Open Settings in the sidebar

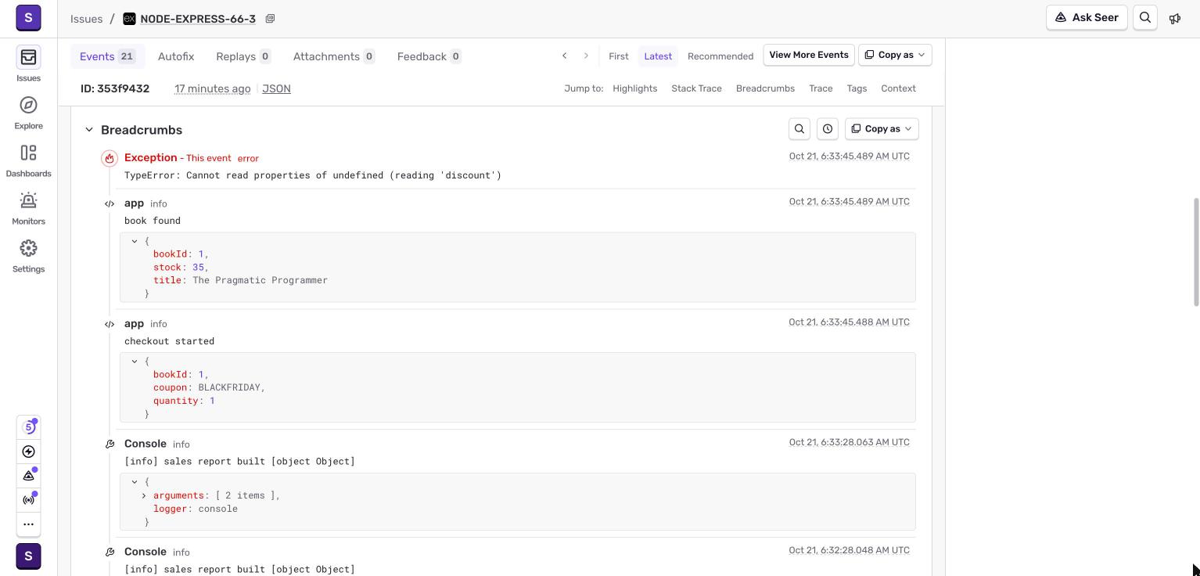coord(28,255)
